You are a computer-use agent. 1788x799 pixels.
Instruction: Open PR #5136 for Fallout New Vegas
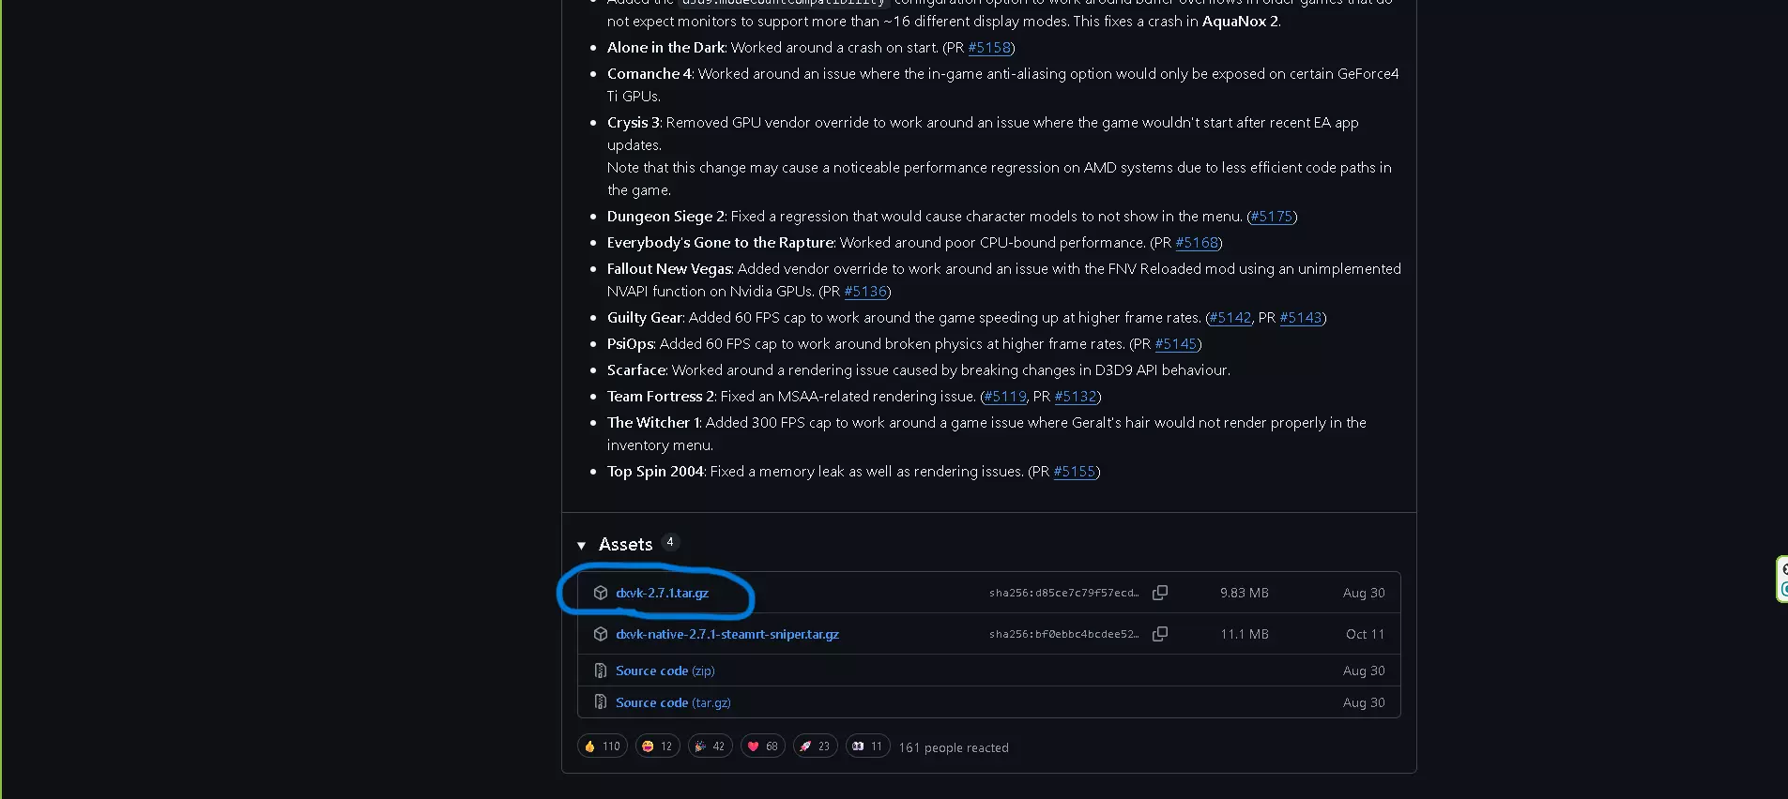click(x=865, y=292)
